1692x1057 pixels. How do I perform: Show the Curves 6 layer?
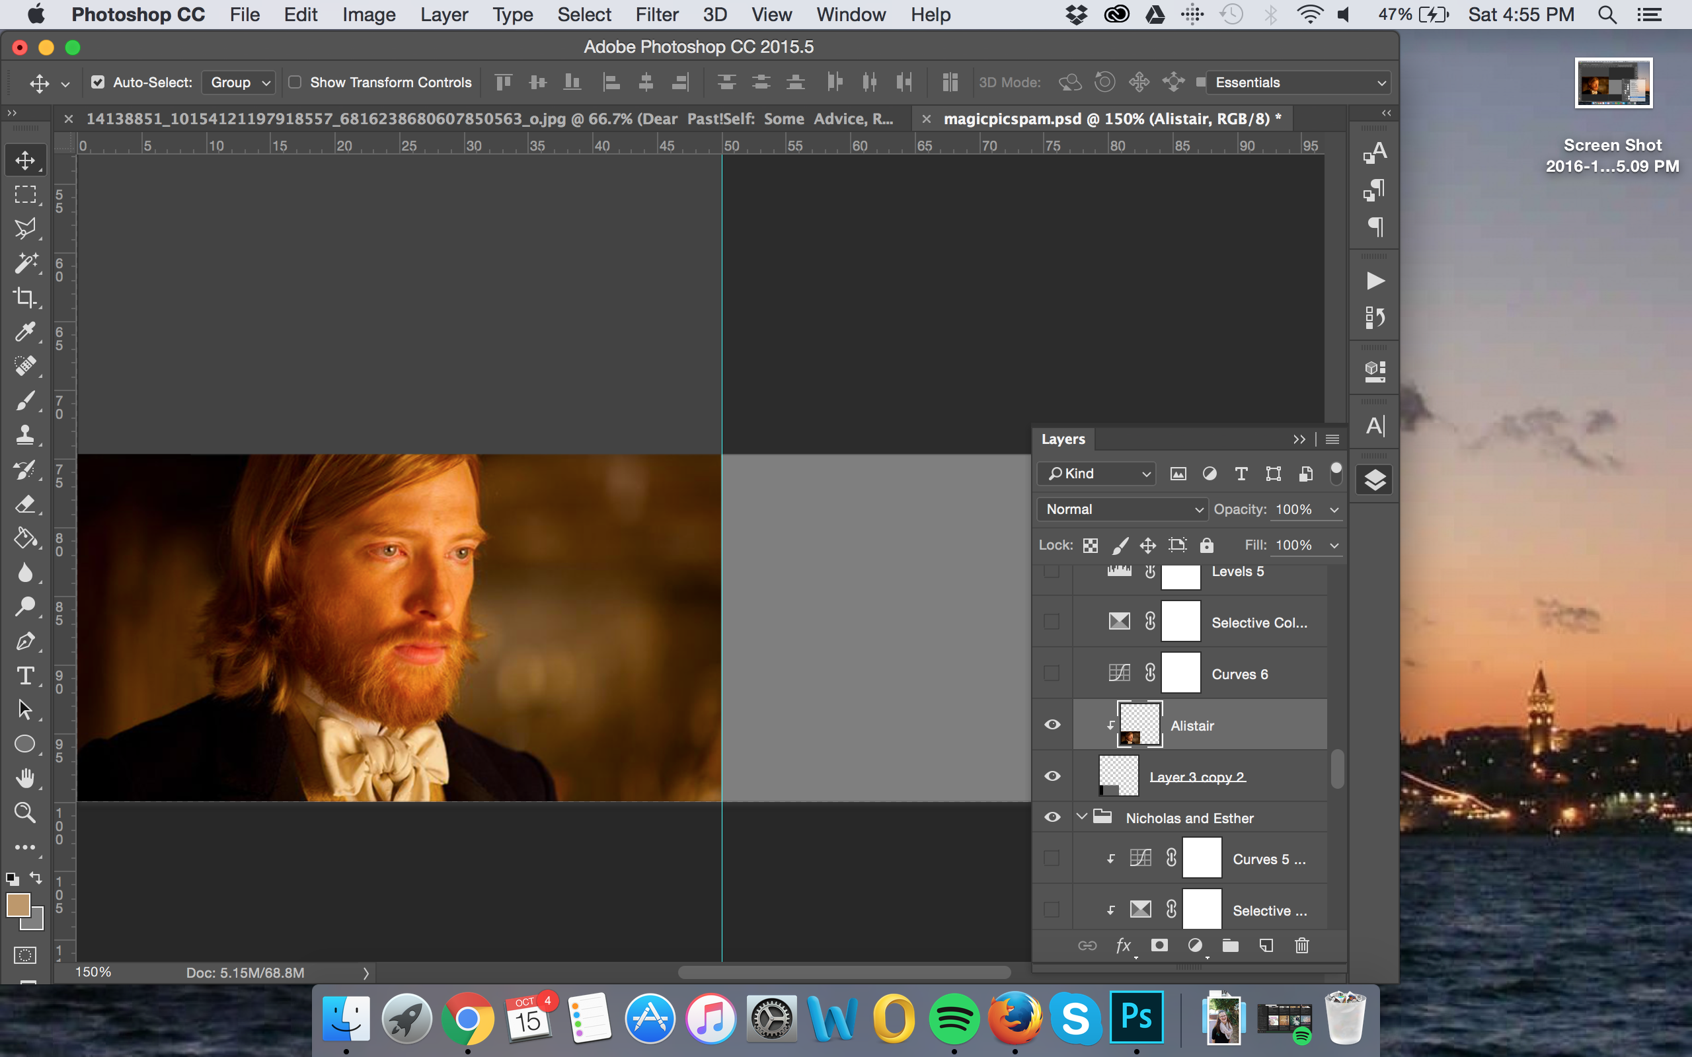1052,673
